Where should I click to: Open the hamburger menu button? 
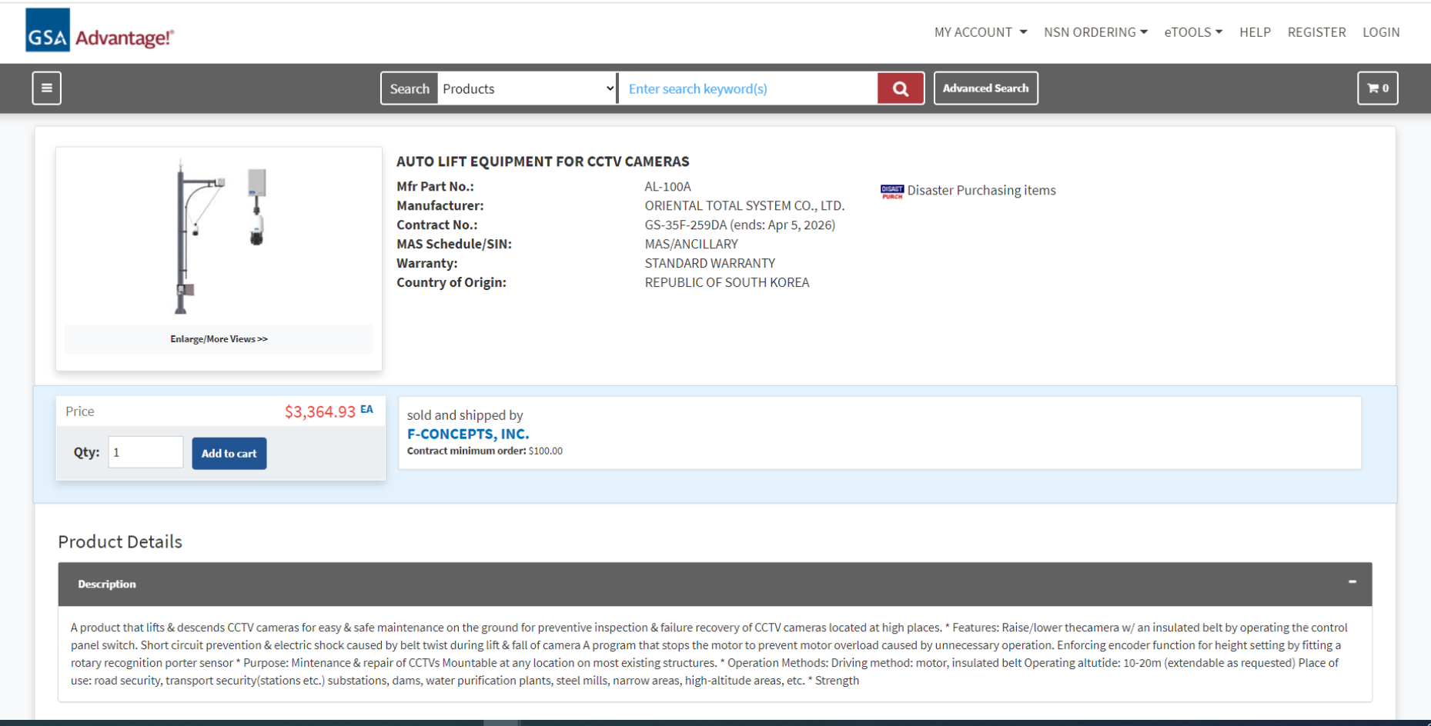click(x=47, y=88)
